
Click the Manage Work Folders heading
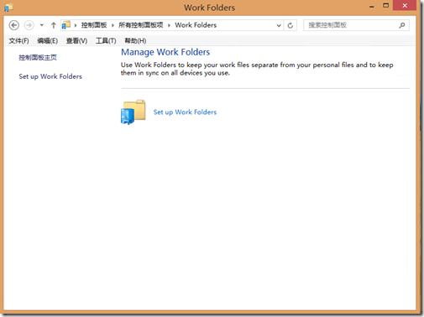pos(165,52)
